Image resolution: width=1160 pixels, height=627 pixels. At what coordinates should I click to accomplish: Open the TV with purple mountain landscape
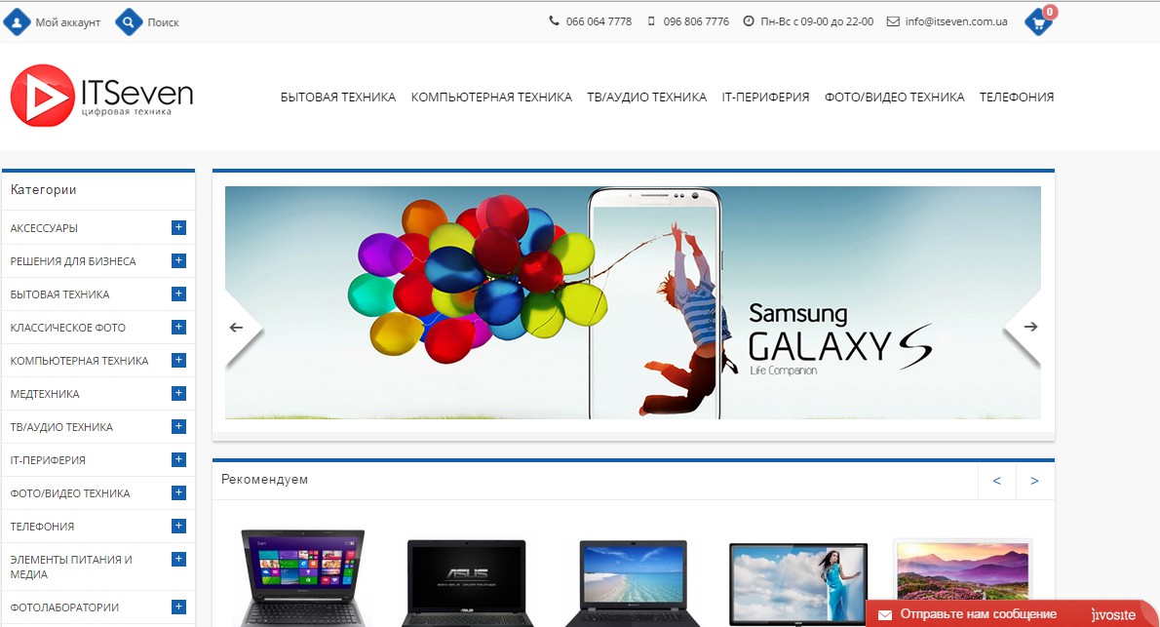point(962,569)
